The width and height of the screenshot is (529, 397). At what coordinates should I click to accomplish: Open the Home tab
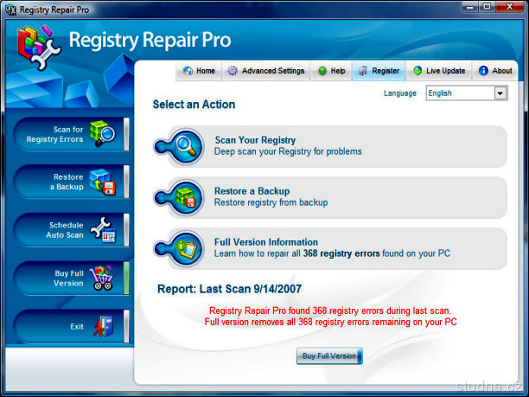(199, 71)
